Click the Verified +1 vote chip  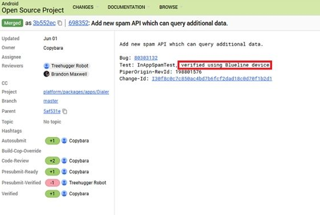[x=53, y=194]
